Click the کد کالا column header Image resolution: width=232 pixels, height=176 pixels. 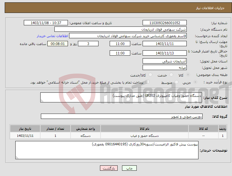point(203,129)
